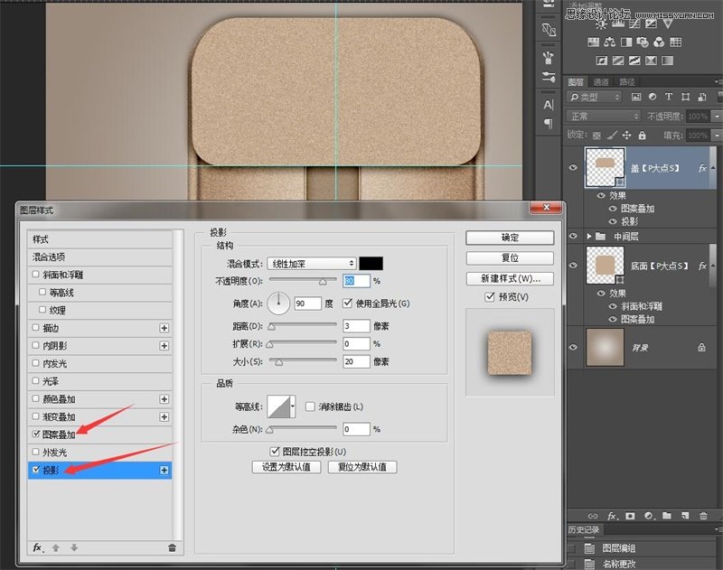Open 等高线 contour picker arrow

click(x=293, y=406)
